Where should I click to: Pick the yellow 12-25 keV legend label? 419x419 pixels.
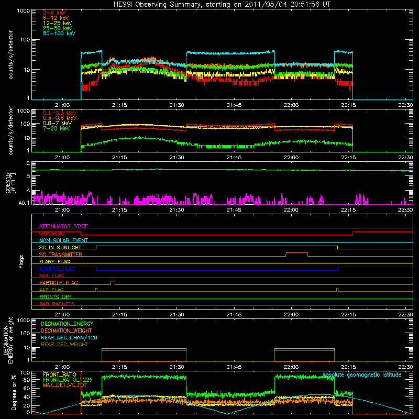tap(57, 23)
